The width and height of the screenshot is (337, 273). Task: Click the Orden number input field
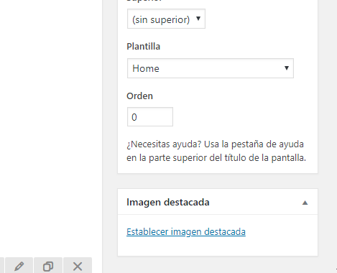[x=150, y=117]
